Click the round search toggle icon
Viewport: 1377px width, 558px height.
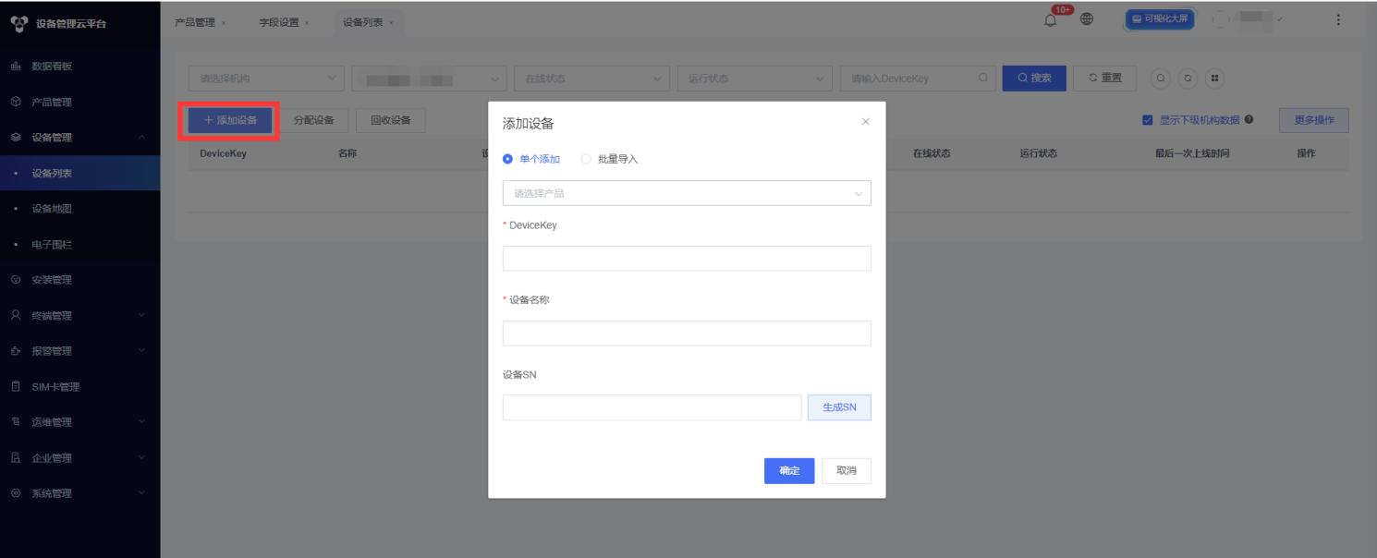[1159, 78]
